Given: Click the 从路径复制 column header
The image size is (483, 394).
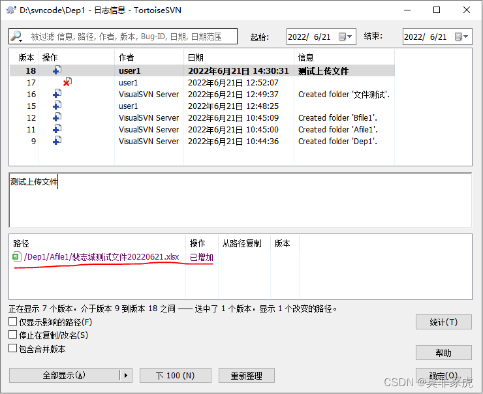Looking at the screenshot, I should [244, 243].
